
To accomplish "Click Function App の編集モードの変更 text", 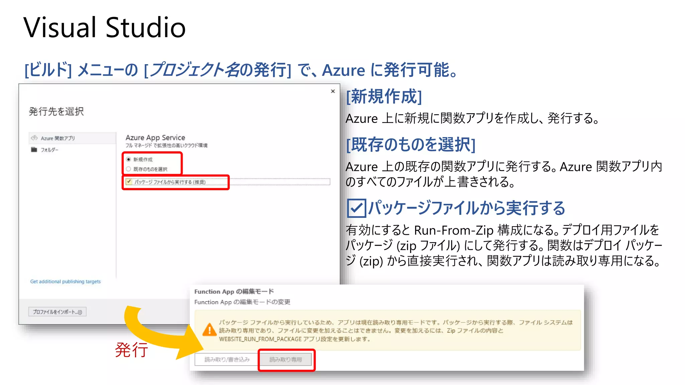I will coord(242,302).
